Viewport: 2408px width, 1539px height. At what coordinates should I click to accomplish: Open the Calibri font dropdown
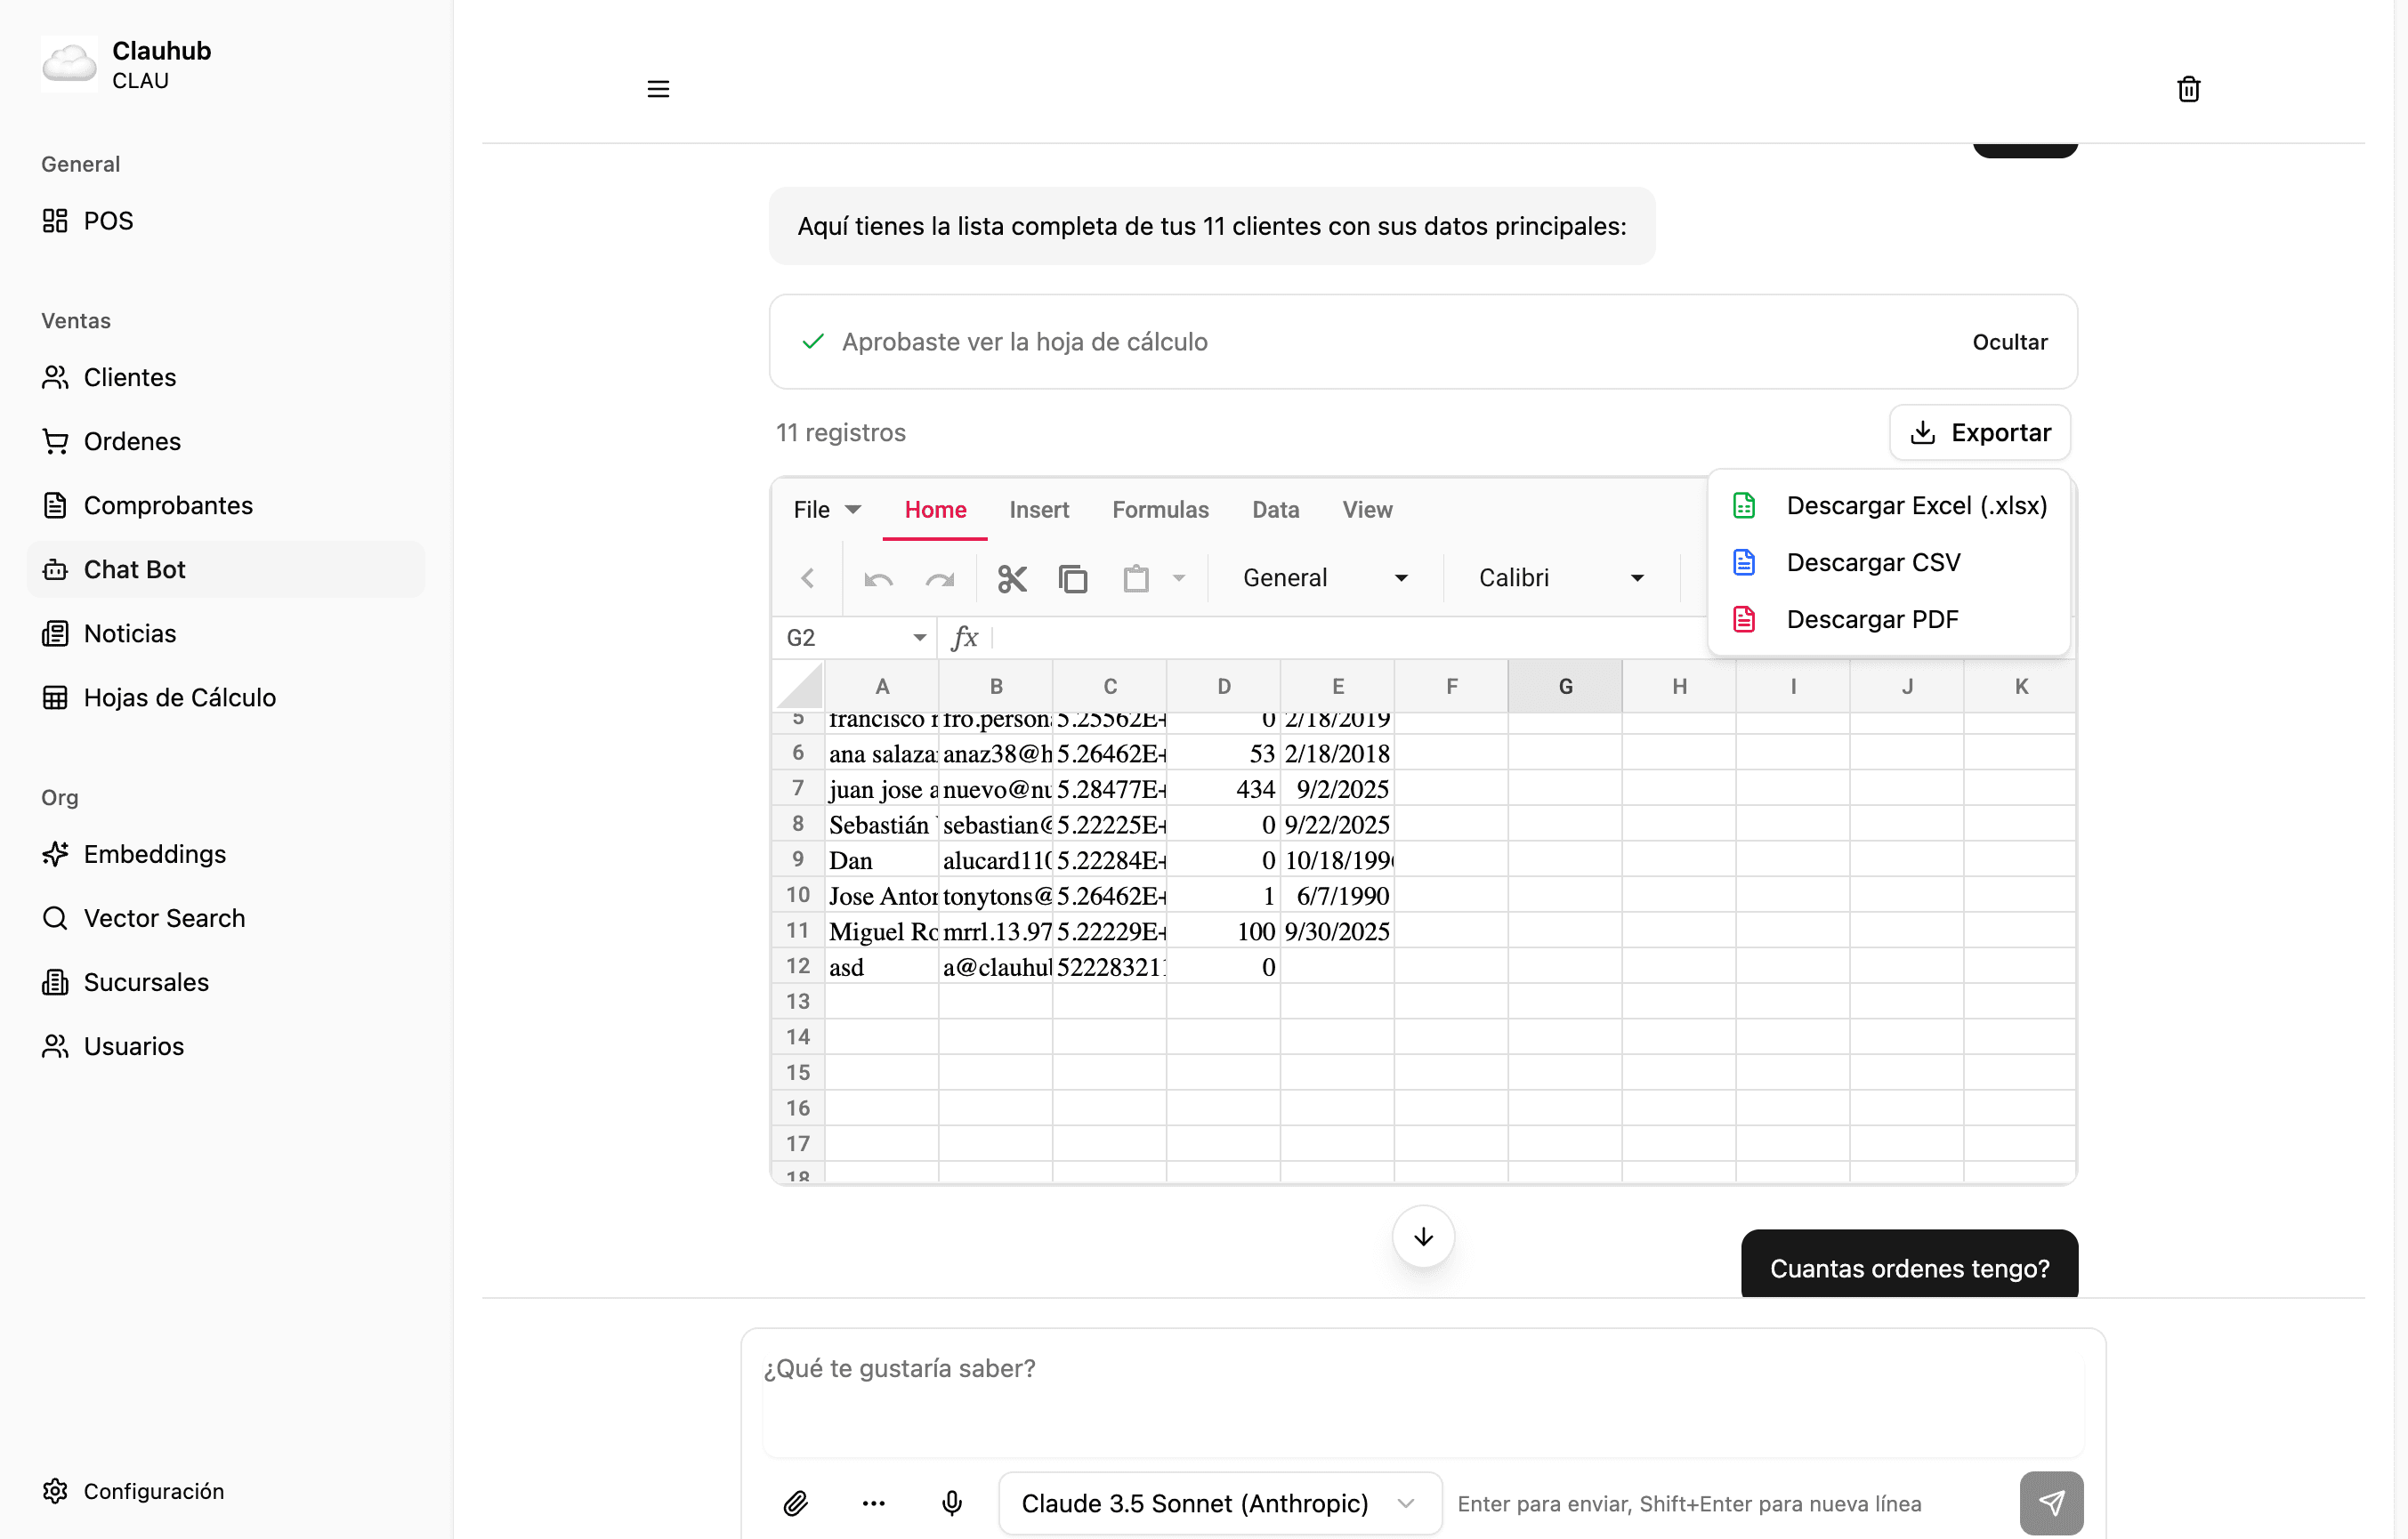click(1561, 578)
